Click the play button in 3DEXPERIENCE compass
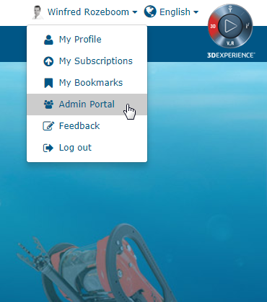The height and width of the screenshot is (302, 267). tap(230, 26)
